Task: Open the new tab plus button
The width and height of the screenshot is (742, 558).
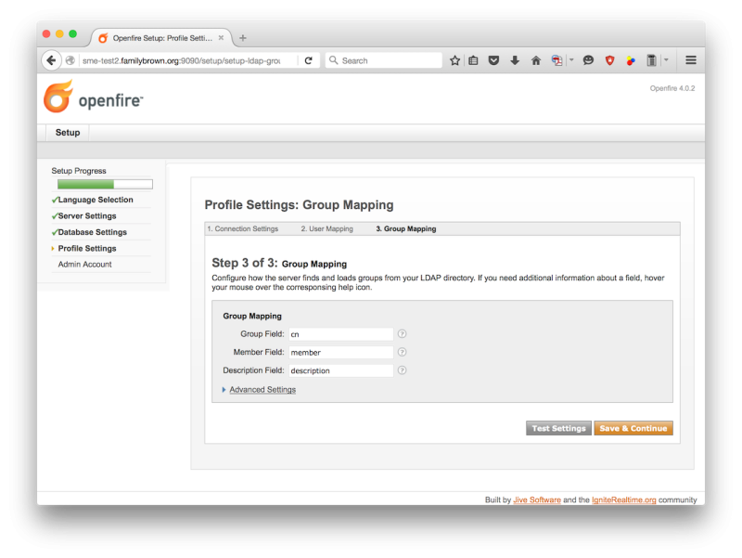Action: pos(243,38)
